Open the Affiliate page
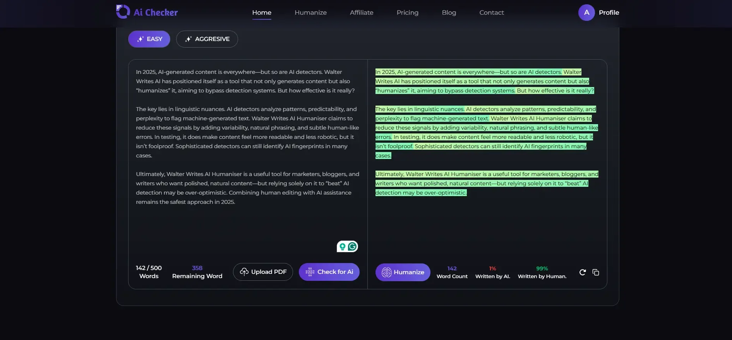 click(x=362, y=12)
